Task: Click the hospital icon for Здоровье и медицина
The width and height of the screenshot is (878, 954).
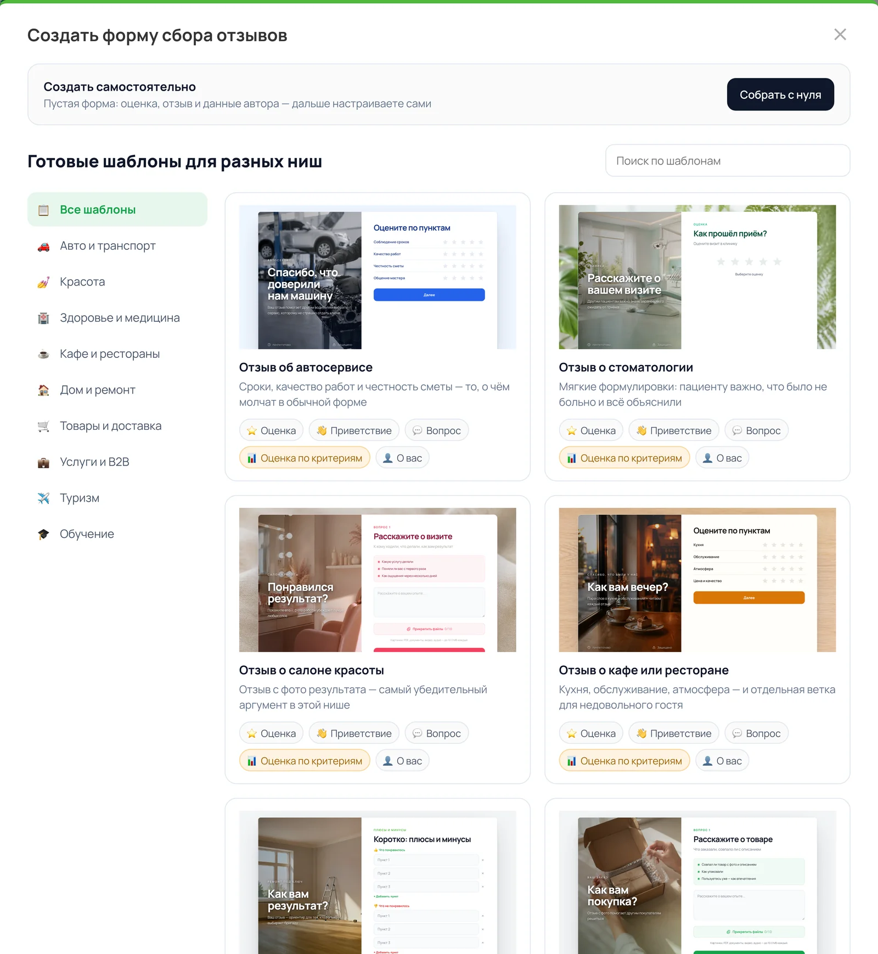Action: (43, 318)
